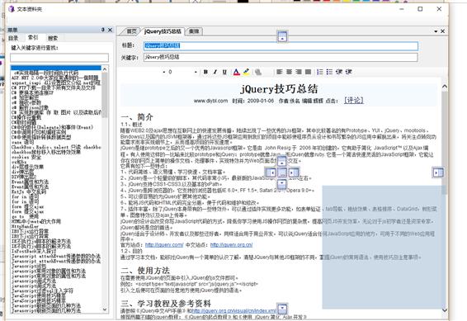
Task: Open the red font color tool
Action: (237, 72)
